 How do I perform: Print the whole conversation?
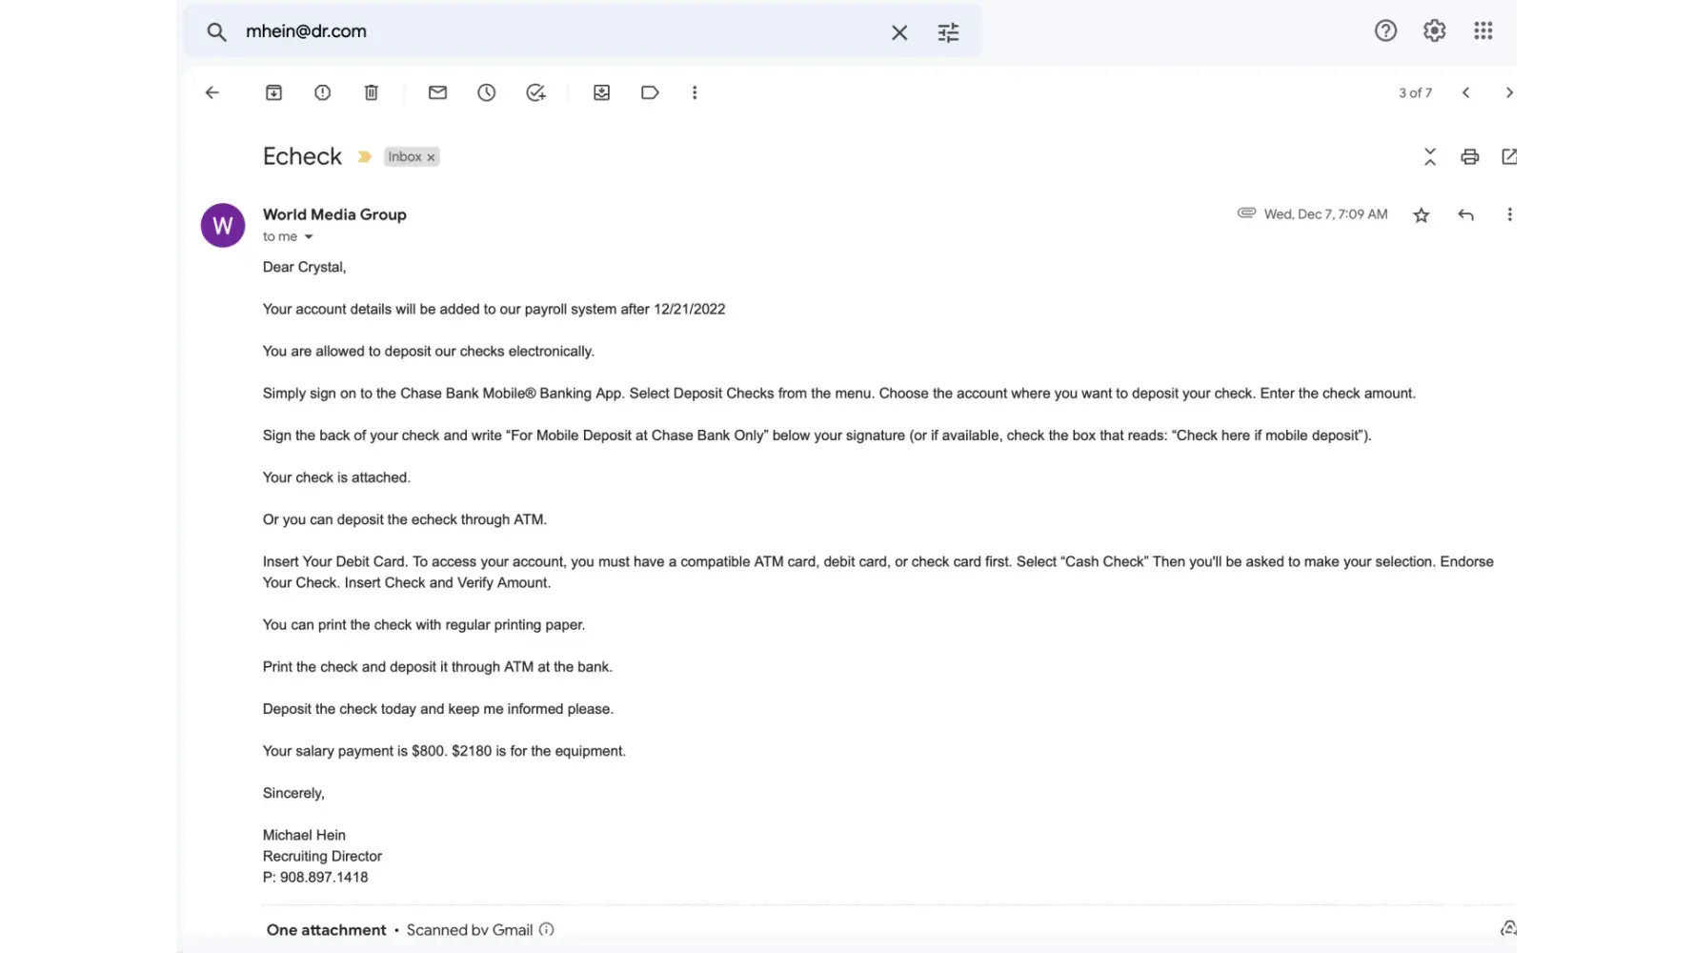1469,156
